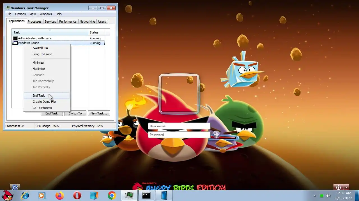Choose End Task in context menu
Viewport: 359px width, 201px height.
[47, 95]
